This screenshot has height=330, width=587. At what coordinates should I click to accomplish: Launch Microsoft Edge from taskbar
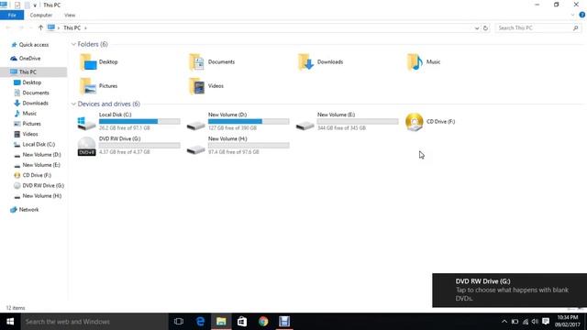(200, 322)
